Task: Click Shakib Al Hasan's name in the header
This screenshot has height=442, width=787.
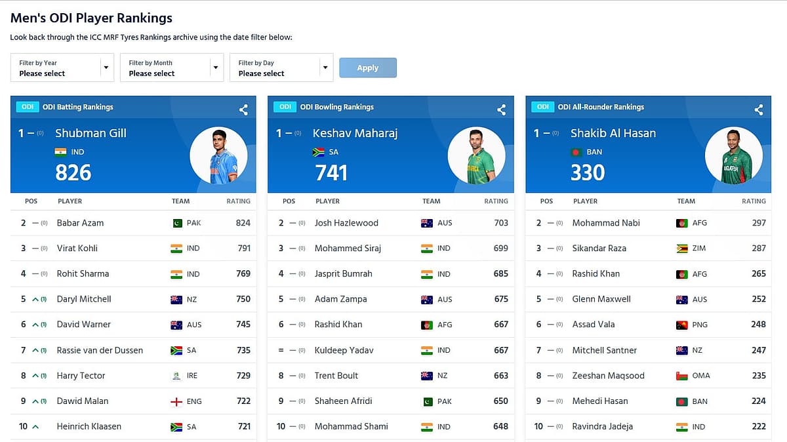Action: click(613, 133)
